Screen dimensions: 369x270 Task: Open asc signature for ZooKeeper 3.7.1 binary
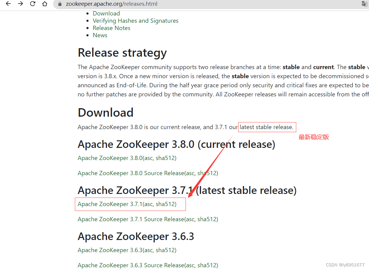point(148,204)
